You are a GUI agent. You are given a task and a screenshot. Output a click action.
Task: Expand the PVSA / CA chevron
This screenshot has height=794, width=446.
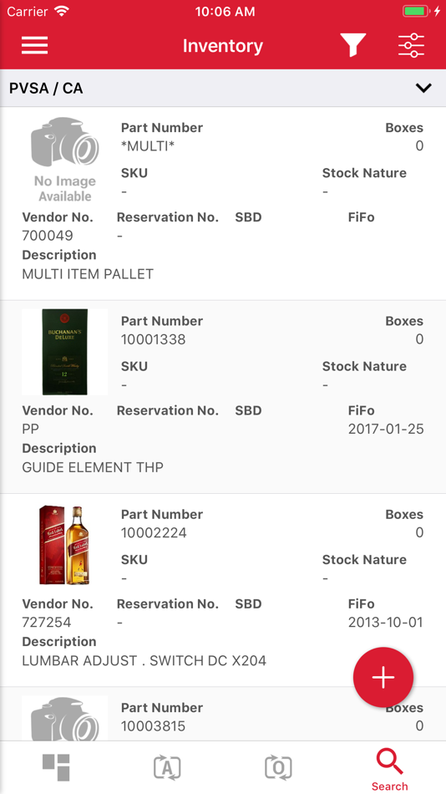[x=423, y=88]
